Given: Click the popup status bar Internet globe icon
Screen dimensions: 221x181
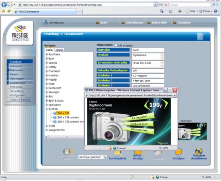Looking at the screenshot, I should point(115,148).
